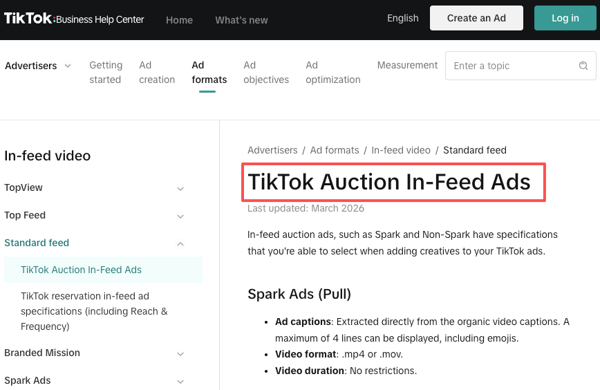Switch to the Ad creation tab
The image size is (600, 390).
pos(157,73)
